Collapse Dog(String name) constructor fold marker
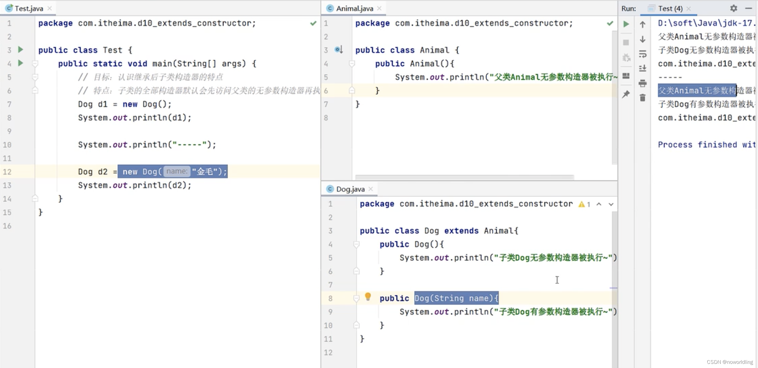Viewport: 758px width, 368px height. pyautogui.click(x=356, y=298)
